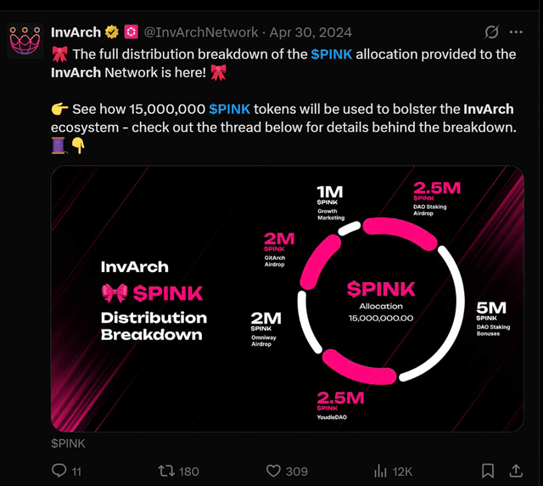Viewport: 543px width, 486px height.
Task: Click the 309 likes count
Action: pyautogui.click(x=297, y=470)
